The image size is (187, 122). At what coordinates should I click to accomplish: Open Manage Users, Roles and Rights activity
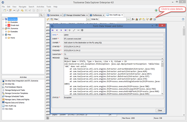tap(17, 100)
